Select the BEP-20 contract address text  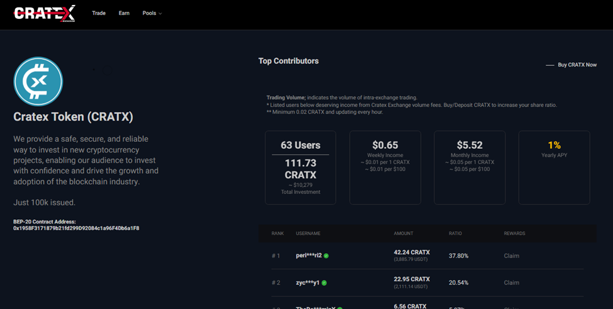[x=76, y=228]
